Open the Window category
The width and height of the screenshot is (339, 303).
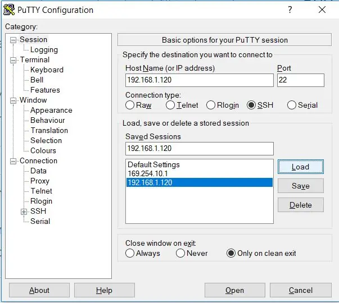coord(33,100)
